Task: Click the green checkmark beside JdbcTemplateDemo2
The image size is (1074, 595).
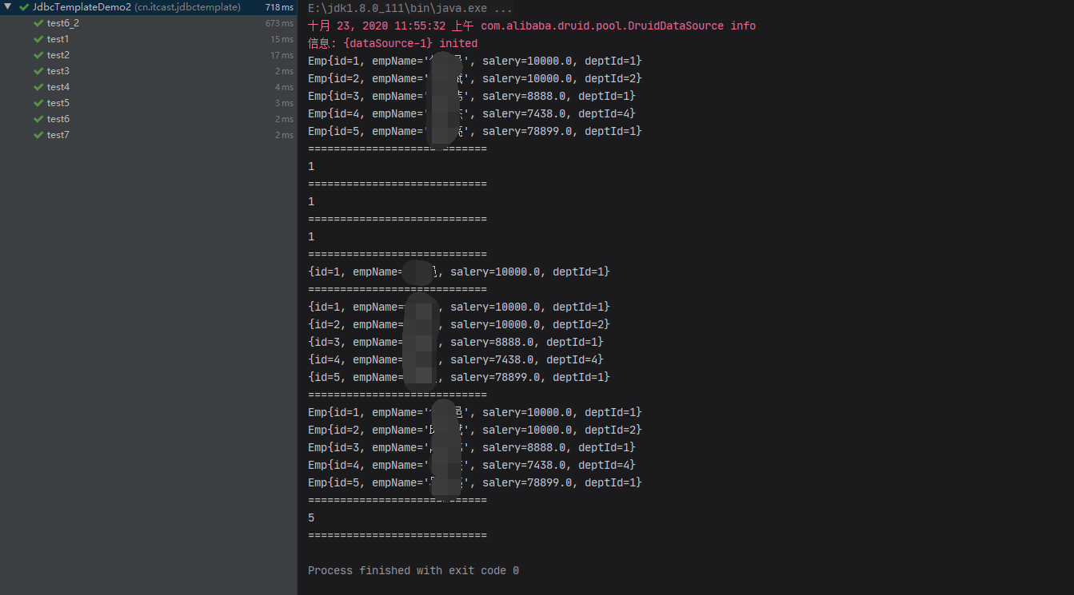Action: [x=24, y=7]
